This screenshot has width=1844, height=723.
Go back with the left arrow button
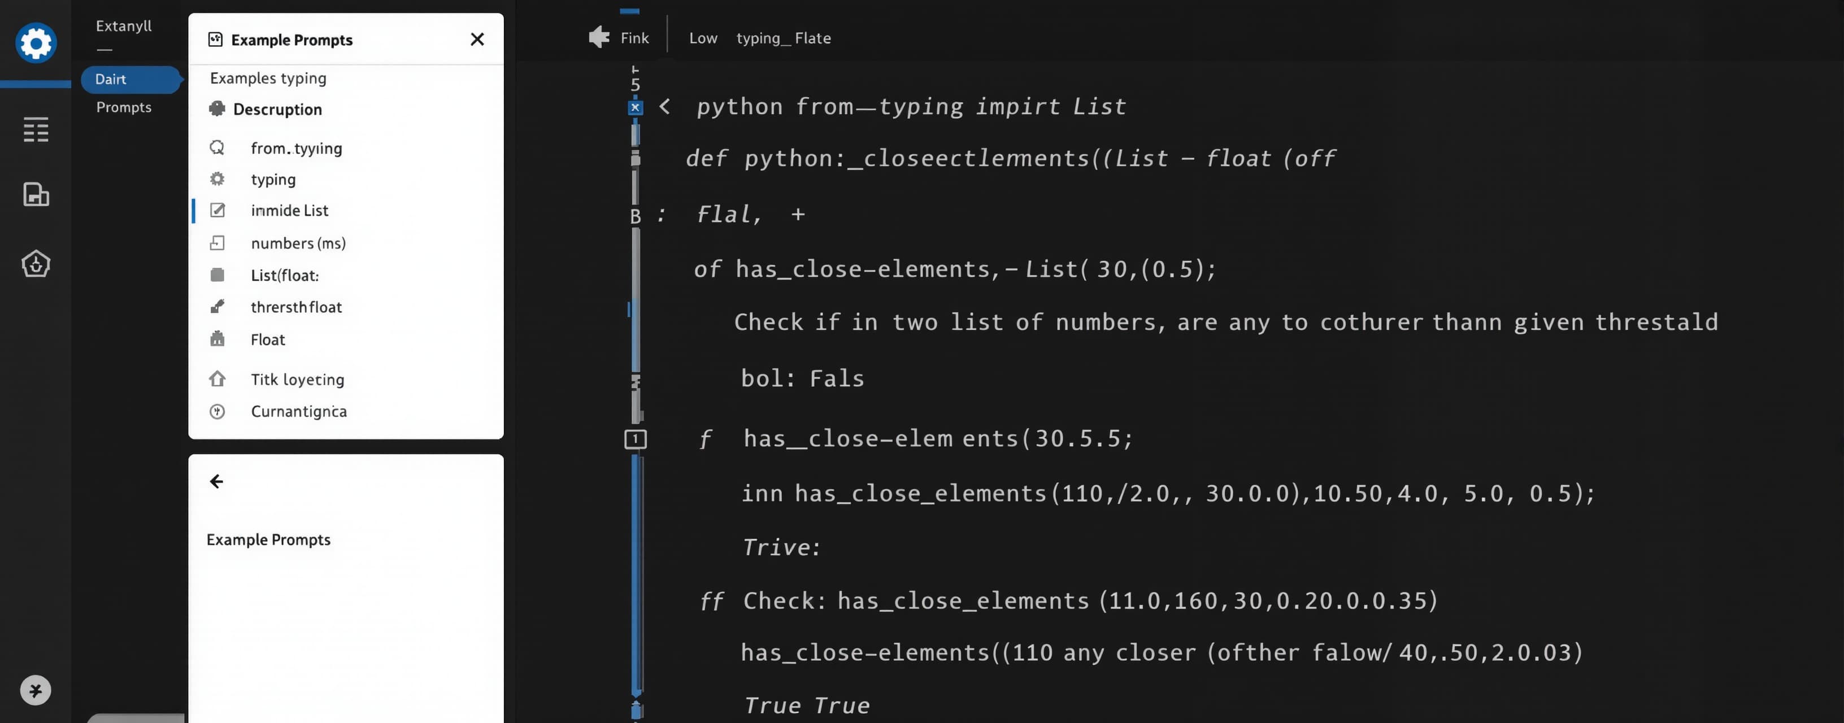click(216, 482)
